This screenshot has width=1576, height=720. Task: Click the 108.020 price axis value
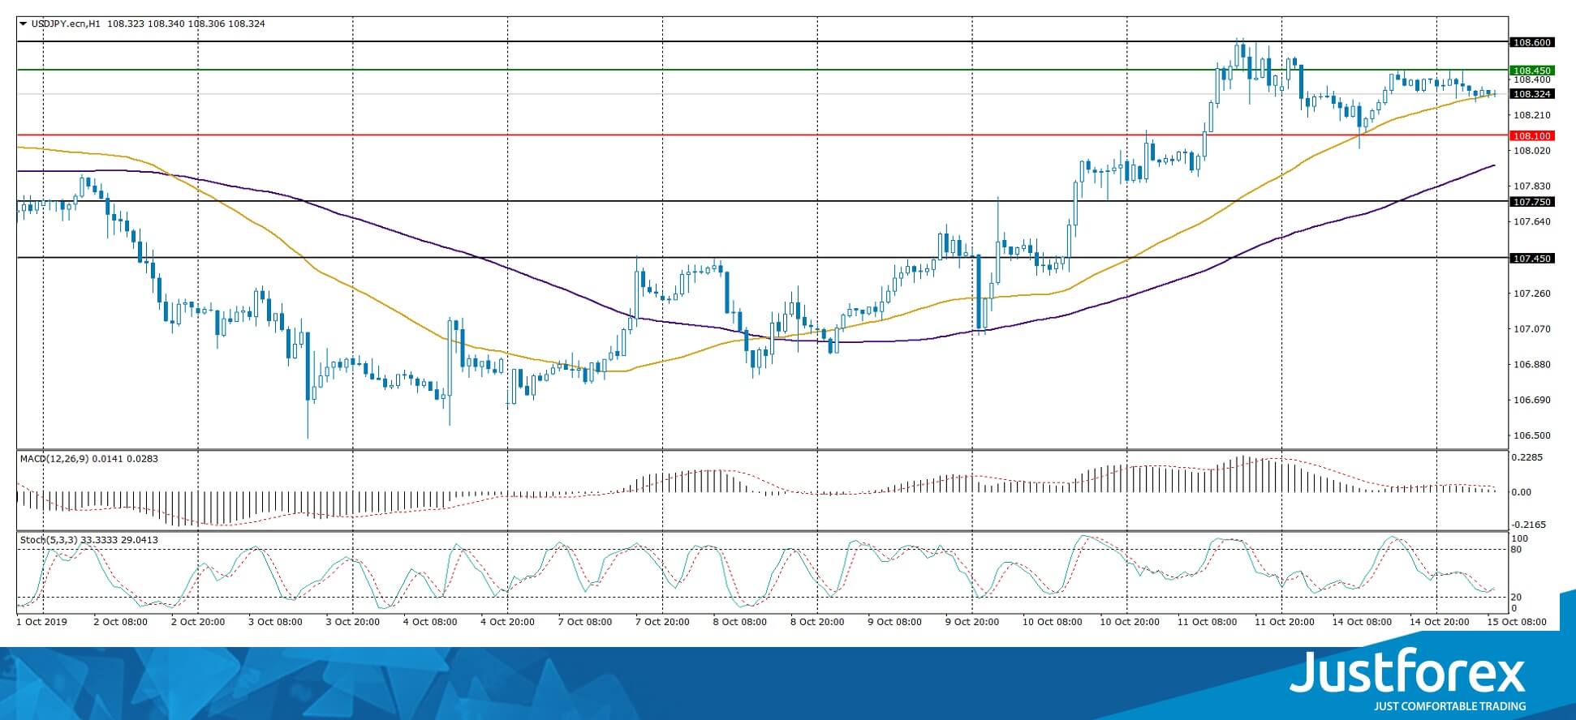click(x=1531, y=151)
